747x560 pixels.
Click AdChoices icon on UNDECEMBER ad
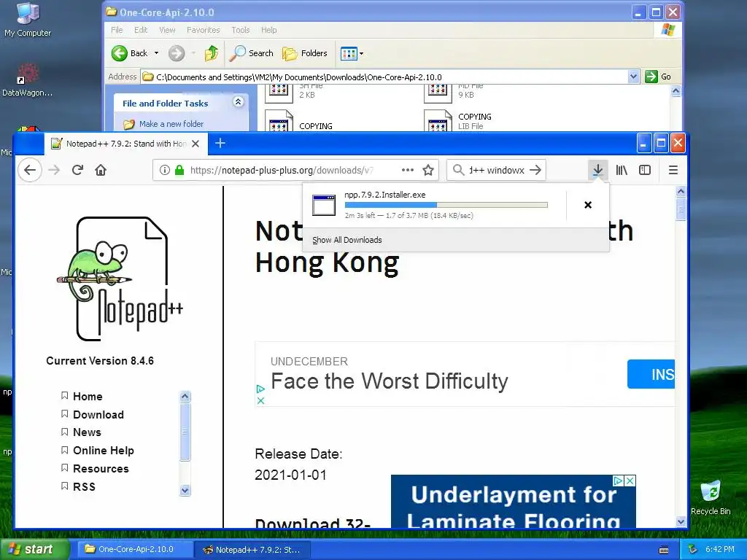click(x=260, y=389)
